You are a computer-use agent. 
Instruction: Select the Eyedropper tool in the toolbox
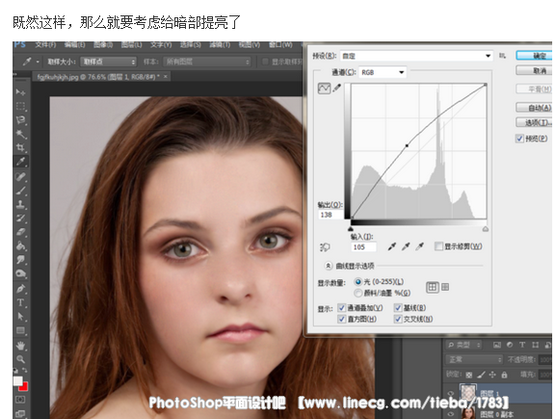(x=20, y=162)
